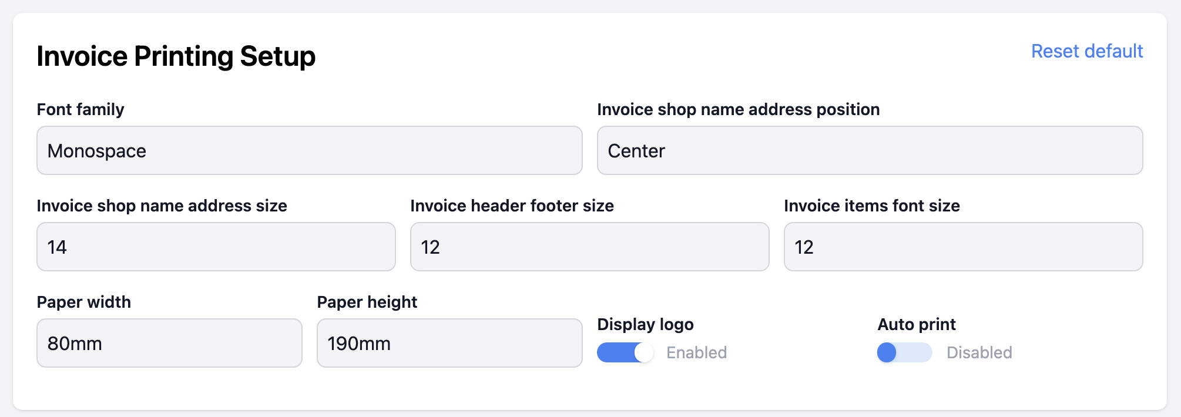1181x417 pixels.
Task: Click the Invoice items font size label
Action: (871, 206)
